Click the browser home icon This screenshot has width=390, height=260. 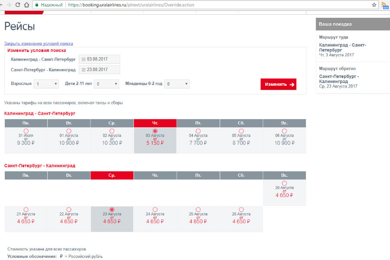pyautogui.click(x=27, y=5)
